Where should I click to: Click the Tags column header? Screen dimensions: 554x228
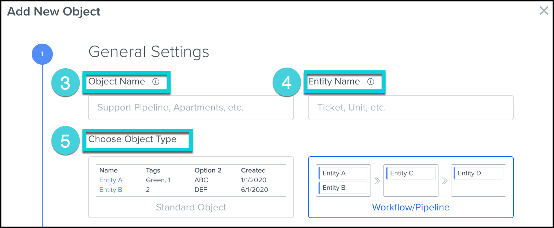[153, 170]
